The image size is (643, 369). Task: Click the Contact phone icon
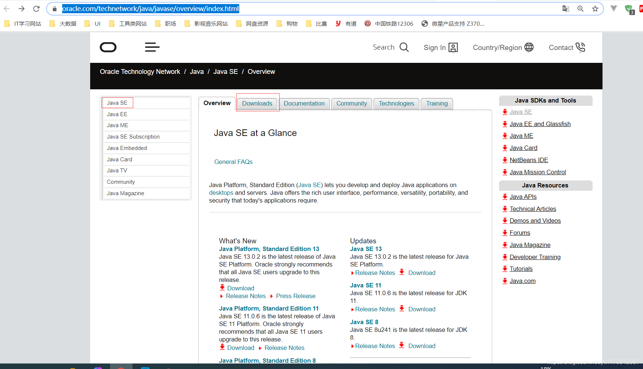point(580,47)
